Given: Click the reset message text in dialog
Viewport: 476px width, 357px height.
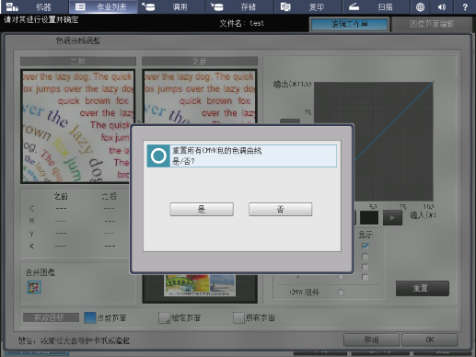Looking at the screenshot, I should point(216,155).
